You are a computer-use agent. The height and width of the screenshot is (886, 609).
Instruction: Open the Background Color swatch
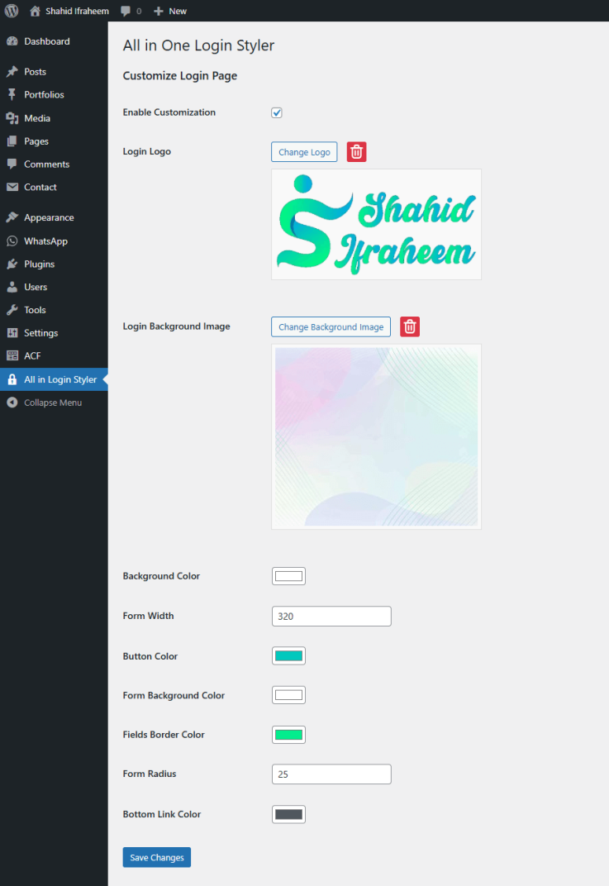click(288, 576)
